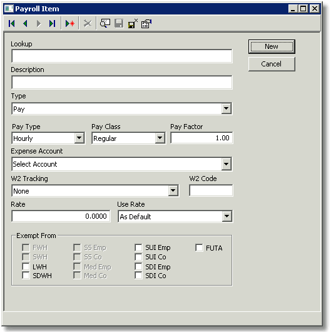Check the LWH exemption checkbox

[x=26, y=266]
